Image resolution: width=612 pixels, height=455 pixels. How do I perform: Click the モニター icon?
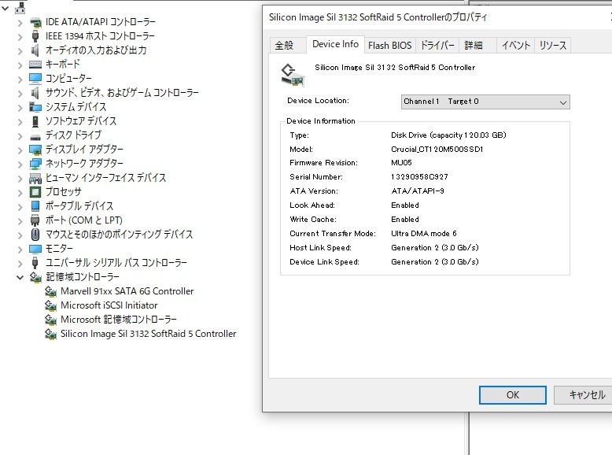[35, 249]
